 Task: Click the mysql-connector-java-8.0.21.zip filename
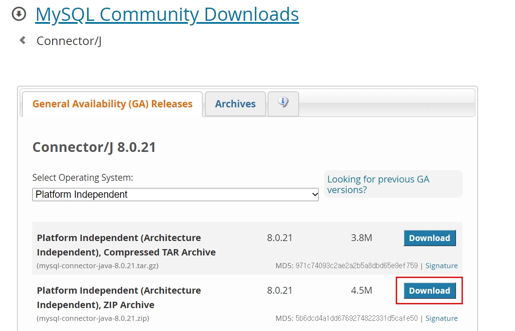pyautogui.click(x=93, y=318)
